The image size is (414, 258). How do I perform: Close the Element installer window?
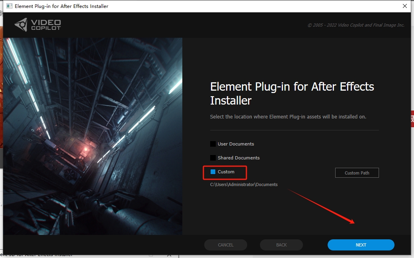pos(405,6)
